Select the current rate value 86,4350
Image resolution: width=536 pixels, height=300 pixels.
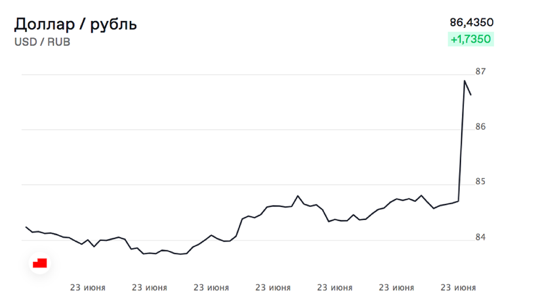pos(472,22)
